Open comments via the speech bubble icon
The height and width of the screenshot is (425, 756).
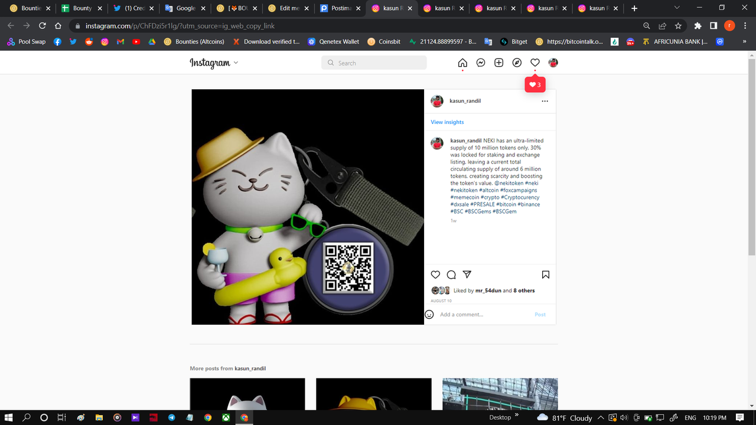coord(451,274)
